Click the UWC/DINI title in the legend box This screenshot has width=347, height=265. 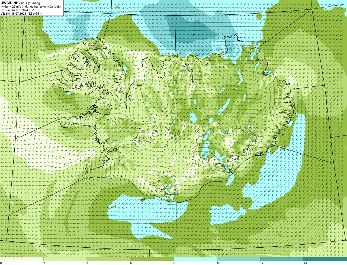pos(9,3)
